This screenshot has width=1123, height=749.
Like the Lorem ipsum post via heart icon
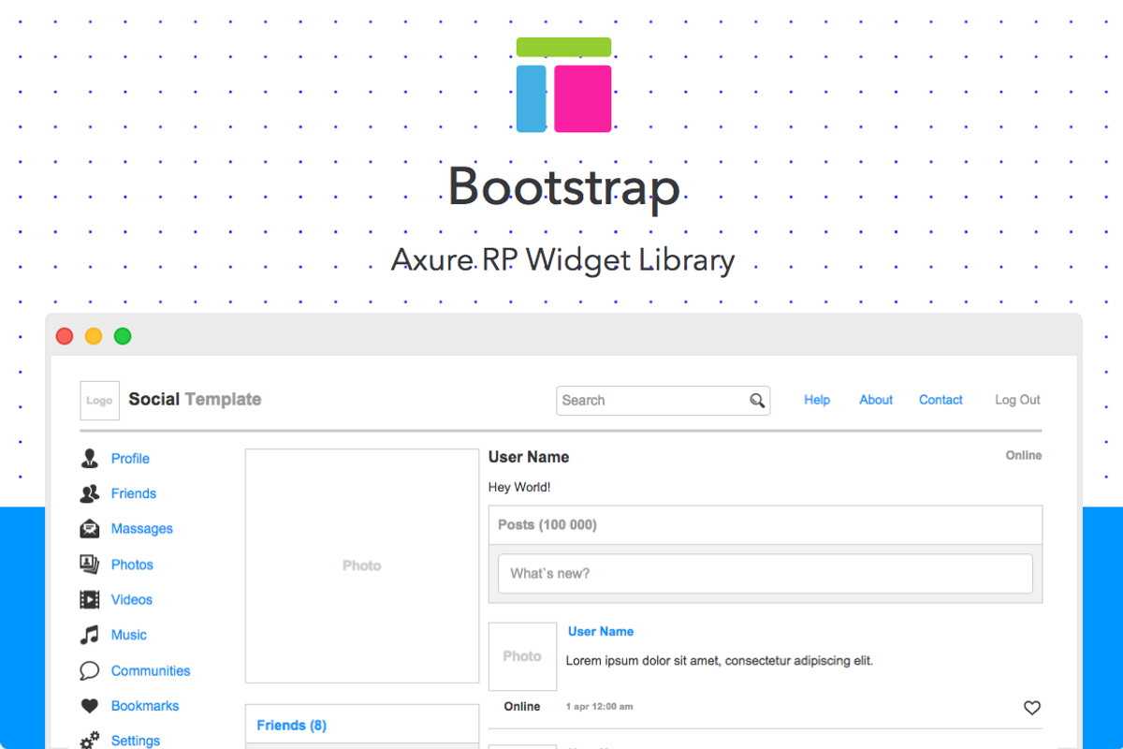coord(1032,708)
